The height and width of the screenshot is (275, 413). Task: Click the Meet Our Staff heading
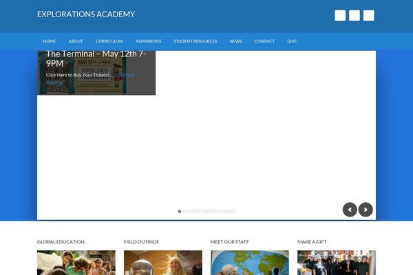pos(229,241)
